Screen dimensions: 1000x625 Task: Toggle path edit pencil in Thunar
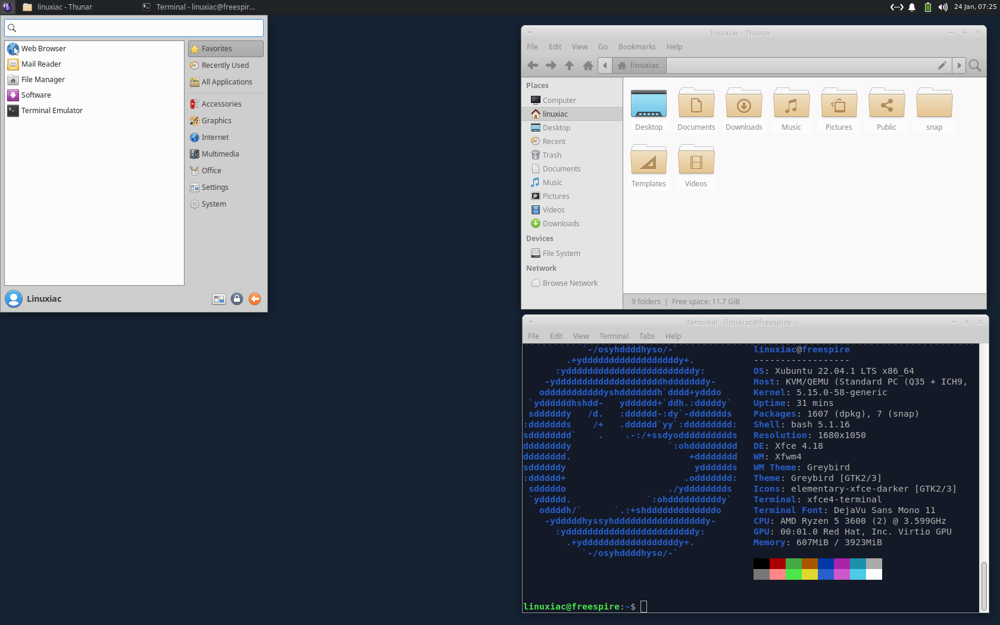coord(942,65)
